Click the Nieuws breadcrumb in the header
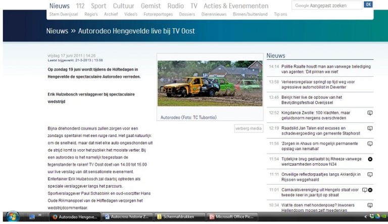 pos(57,31)
